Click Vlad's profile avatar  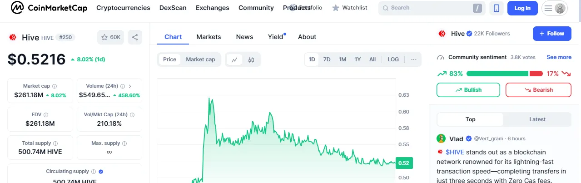pos(441,138)
